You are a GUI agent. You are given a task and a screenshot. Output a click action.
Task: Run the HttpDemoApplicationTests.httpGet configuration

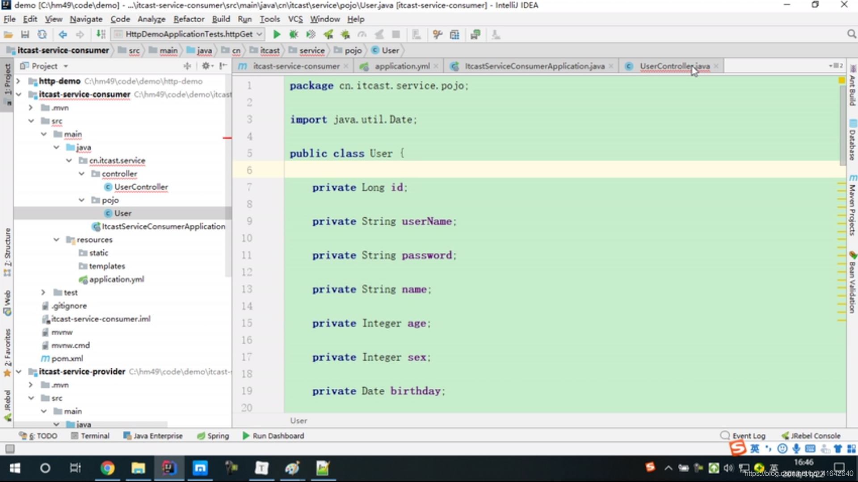tap(277, 34)
